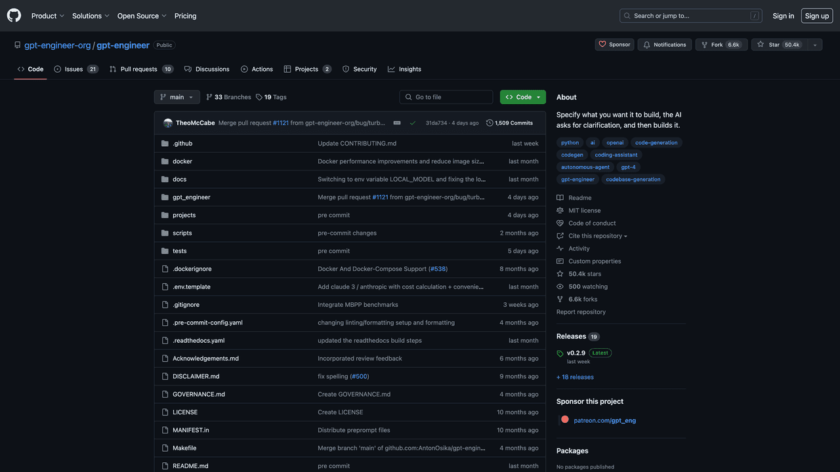Open the Readme book icon link

pos(560,198)
